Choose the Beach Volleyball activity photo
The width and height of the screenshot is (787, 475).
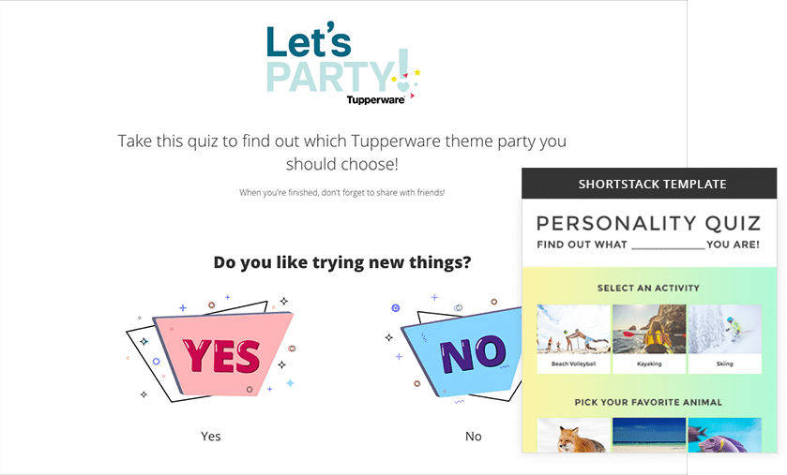(x=573, y=329)
